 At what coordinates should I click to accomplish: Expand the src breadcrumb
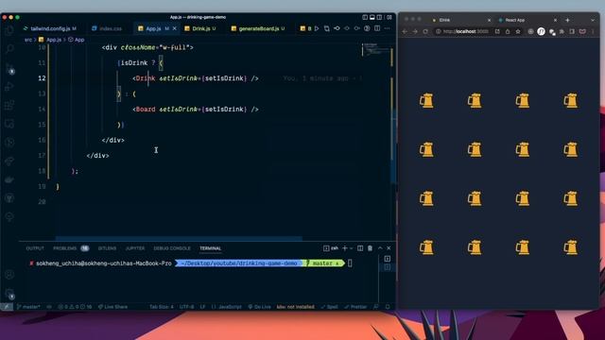pyautogui.click(x=28, y=40)
